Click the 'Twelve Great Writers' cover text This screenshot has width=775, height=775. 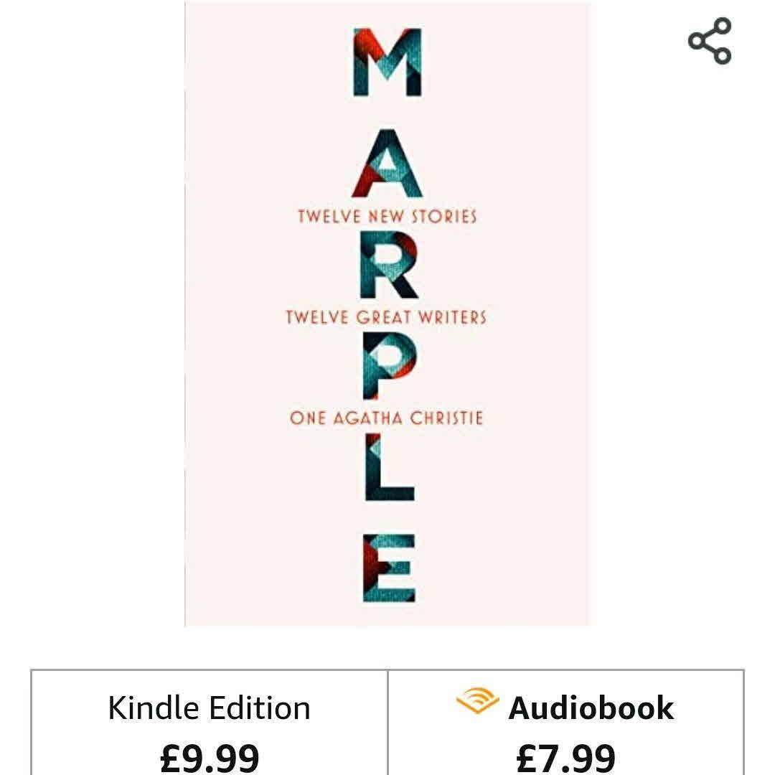(387, 317)
